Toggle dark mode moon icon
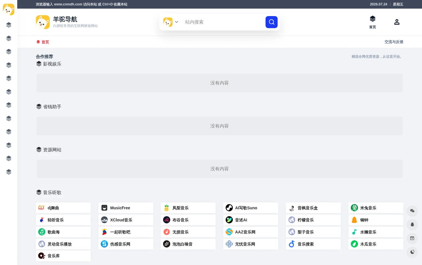The height and width of the screenshot is (265, 422). pyautogui.click(x=412, y=252)
